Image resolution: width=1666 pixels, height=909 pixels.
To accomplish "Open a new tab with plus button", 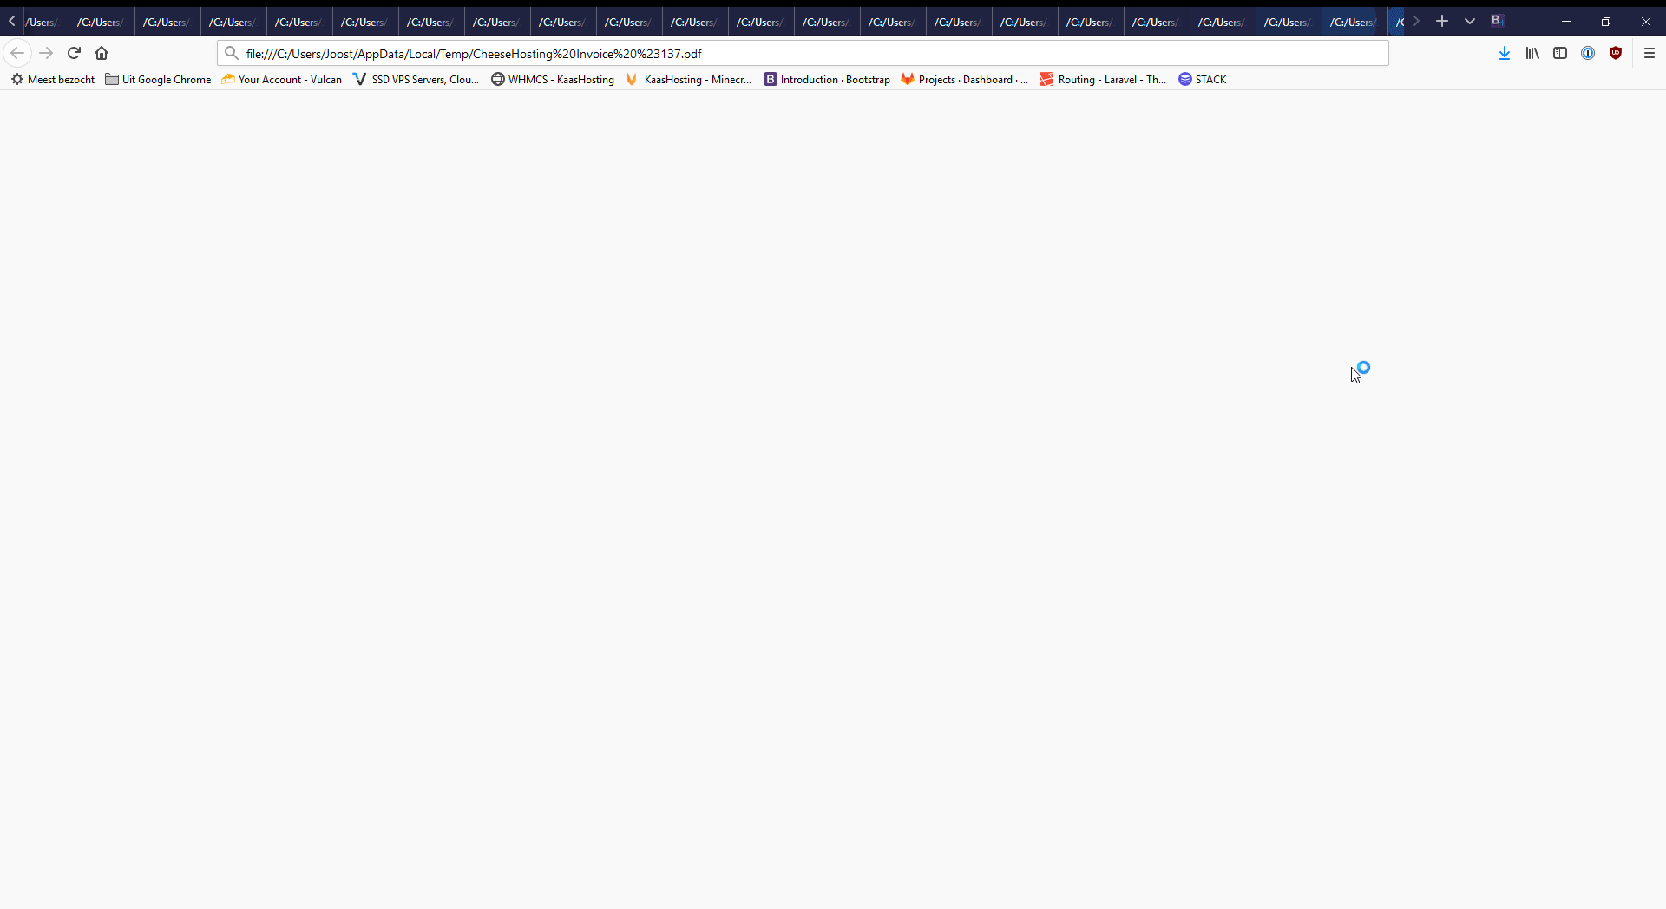I will (x=1442, y=21).
